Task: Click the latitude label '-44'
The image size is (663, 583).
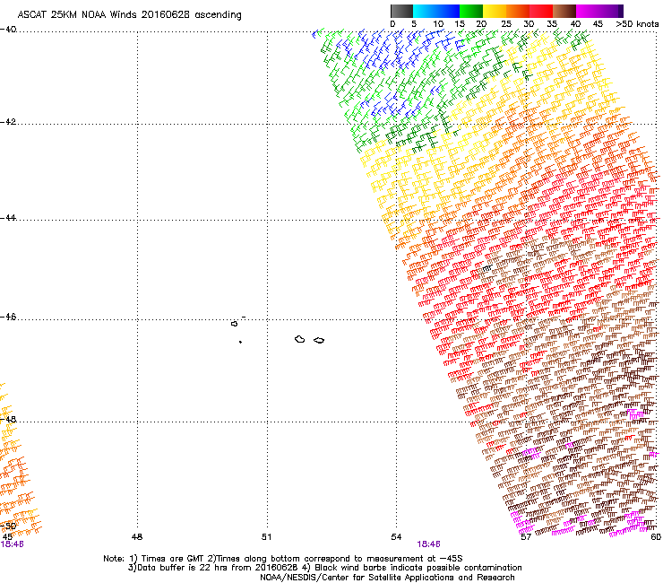Action: coord(8,218)
